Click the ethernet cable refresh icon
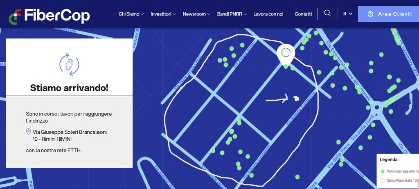Screen dimensions: 419x189 [69, 64]
